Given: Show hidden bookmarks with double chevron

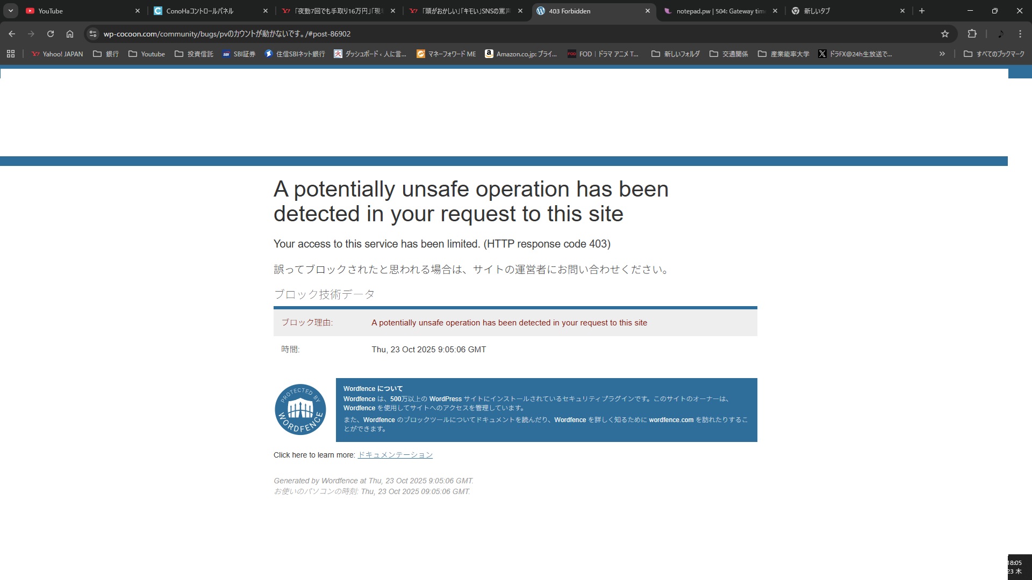Looking at the screenshot, I should coord(942,54).
